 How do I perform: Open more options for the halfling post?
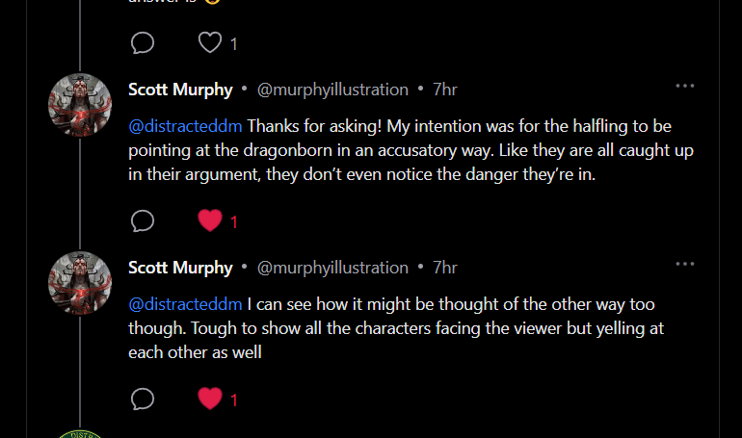tap(685, 87)
